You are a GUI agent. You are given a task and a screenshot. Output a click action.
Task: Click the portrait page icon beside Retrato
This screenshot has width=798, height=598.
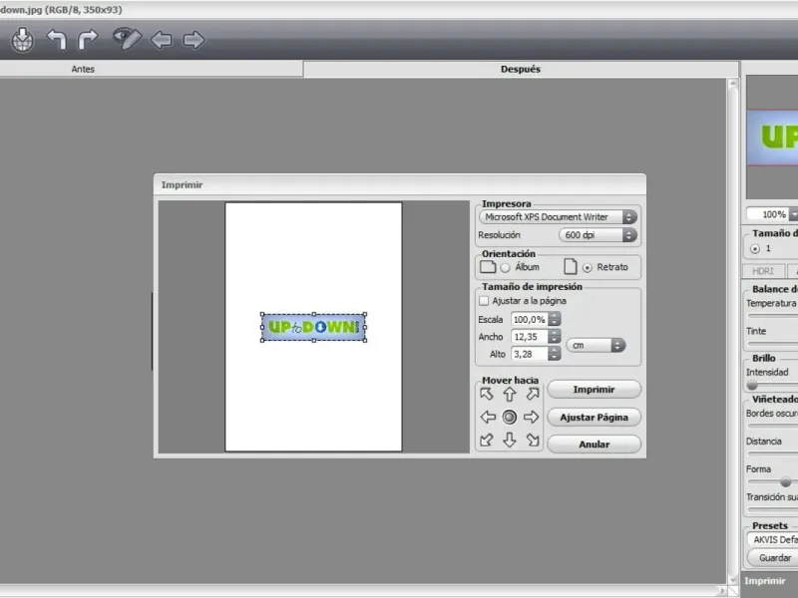[571, 267]
